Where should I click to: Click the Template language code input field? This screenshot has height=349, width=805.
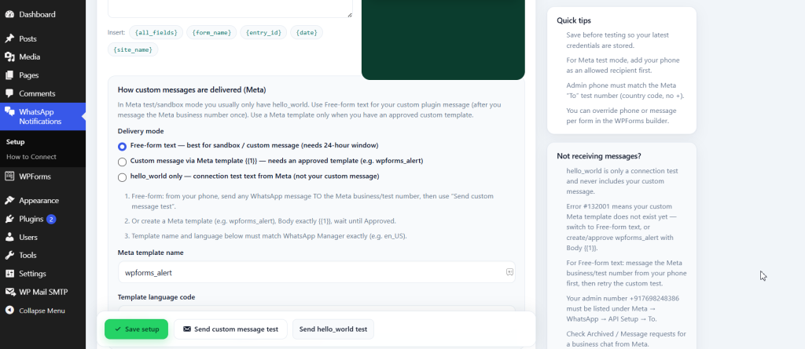(316, 308)
